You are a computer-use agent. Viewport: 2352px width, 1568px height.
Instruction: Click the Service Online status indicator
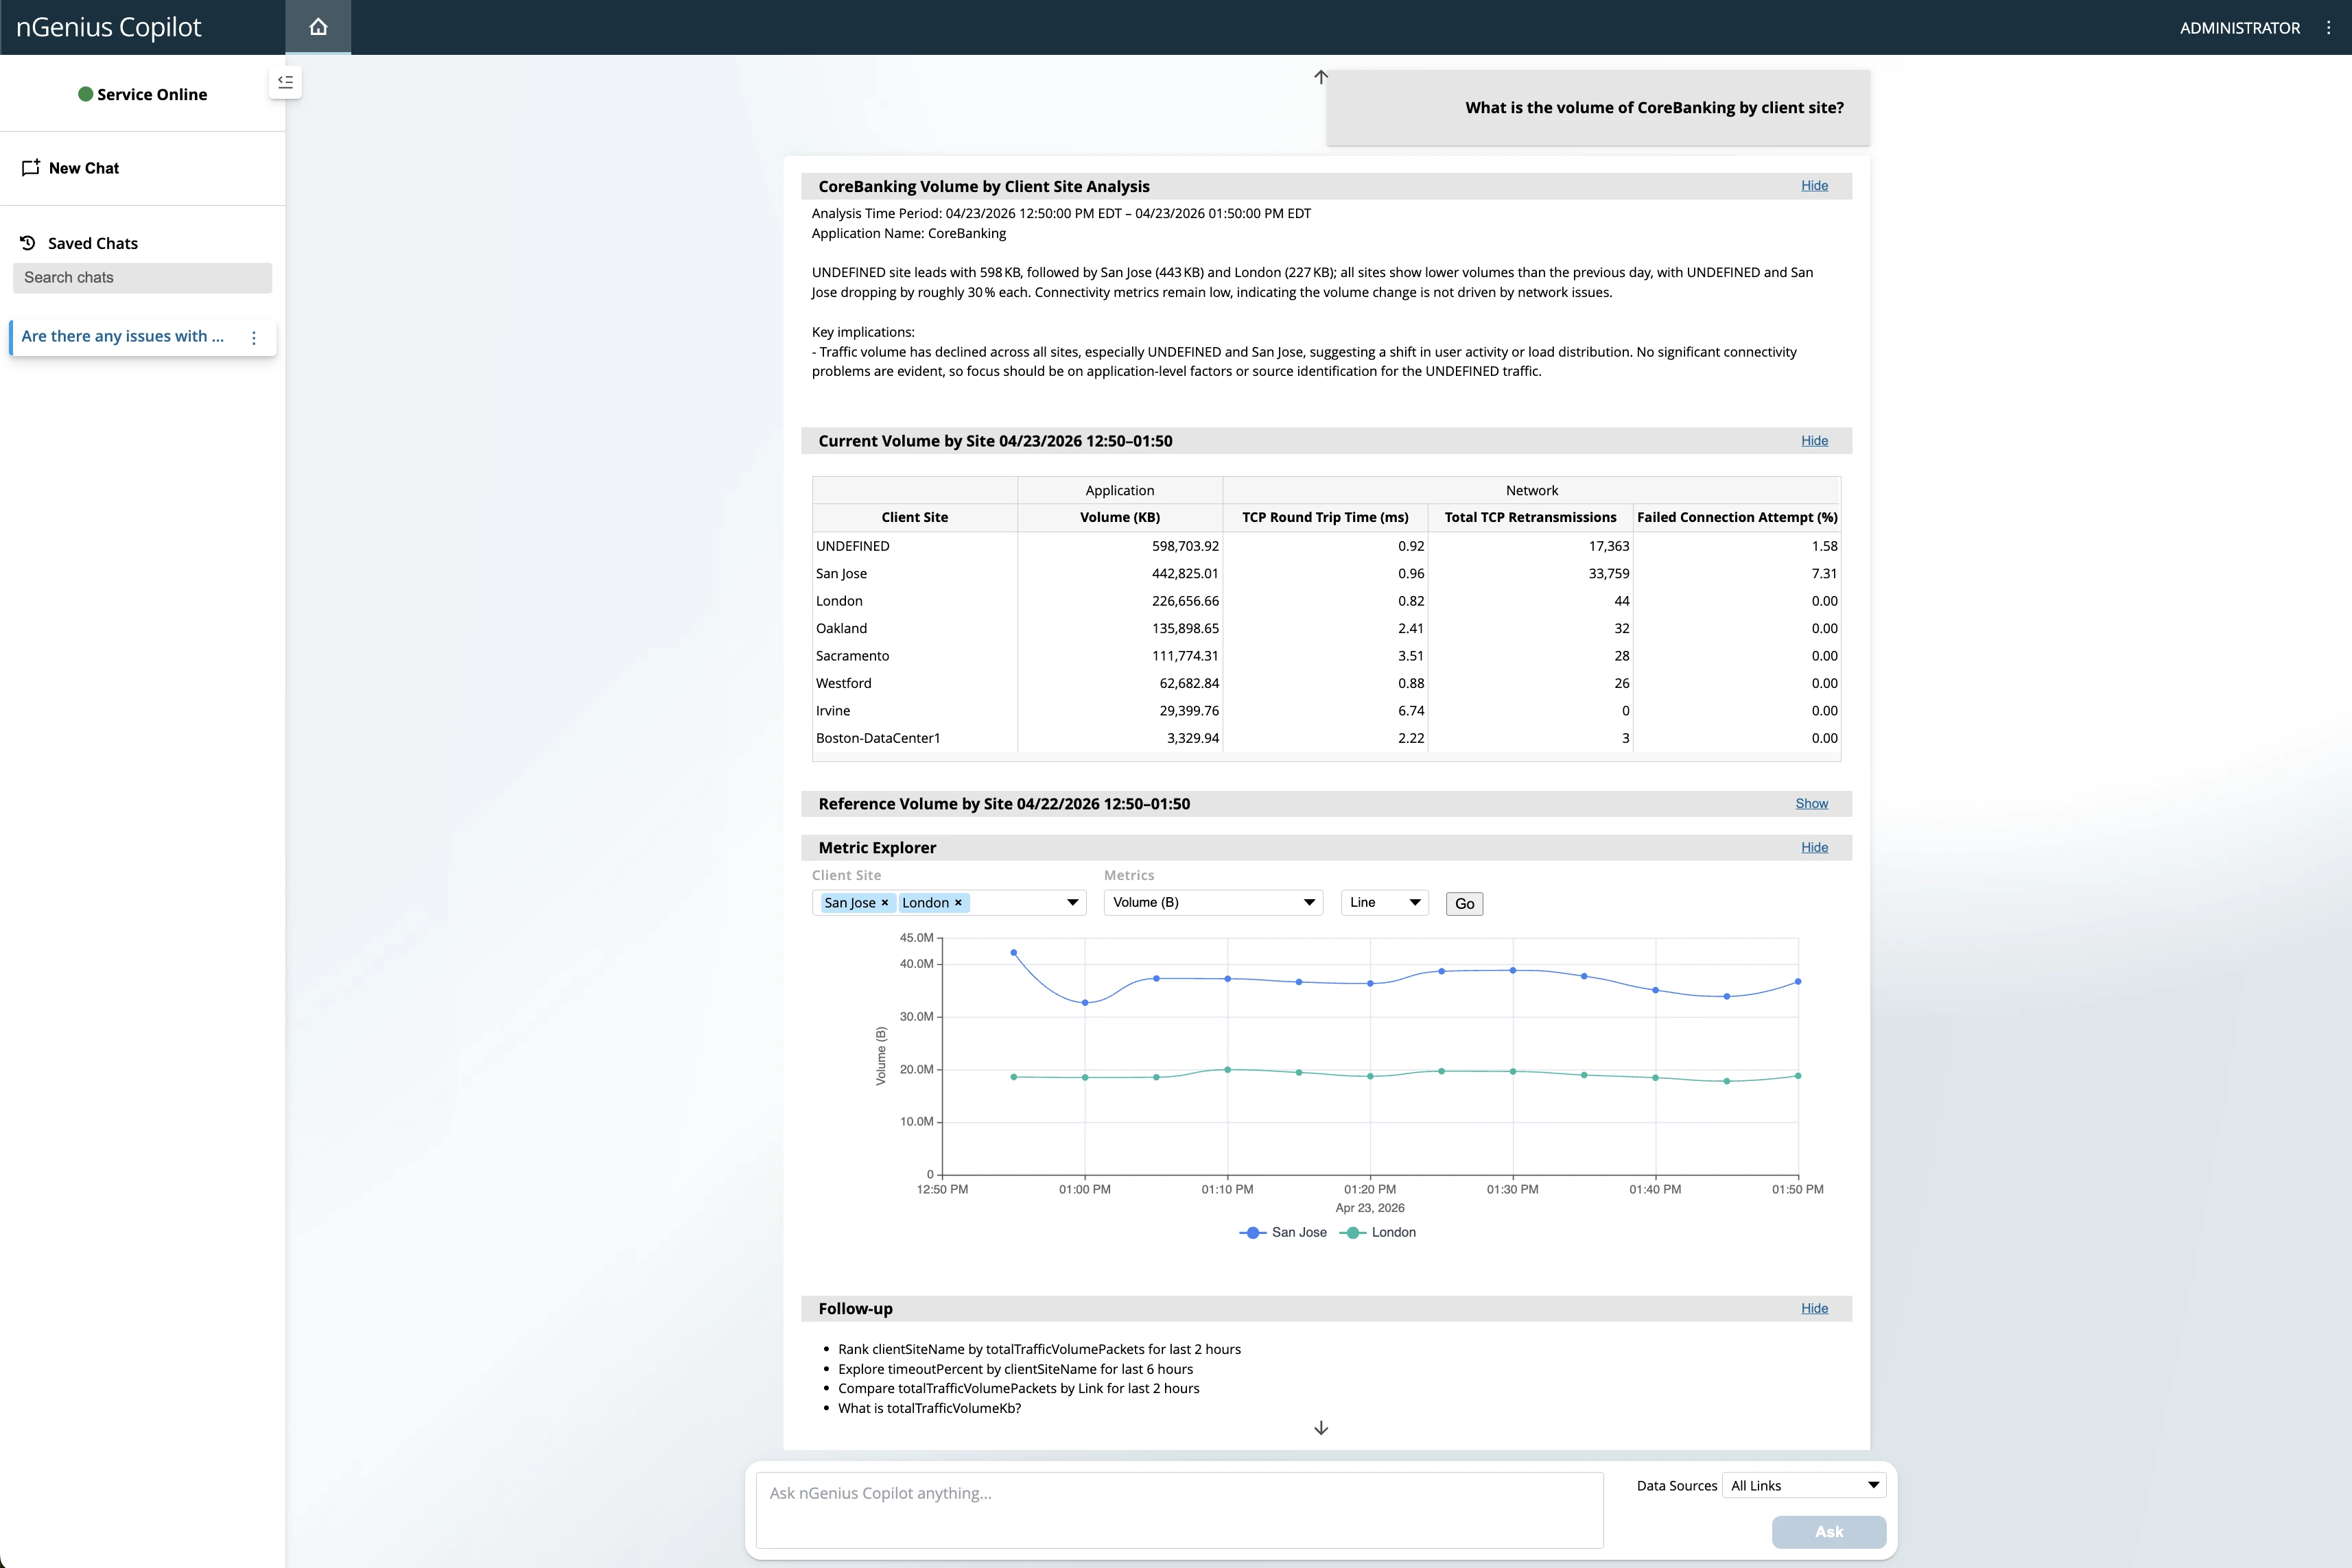tap(143, 94)
